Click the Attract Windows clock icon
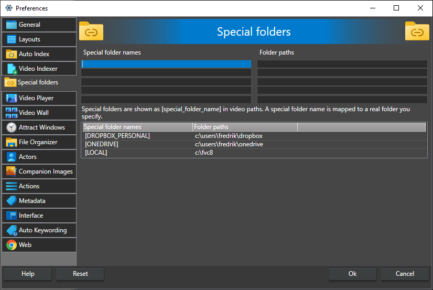The width and height of the screenshot is (433, 290). click(x=11, y=127)
